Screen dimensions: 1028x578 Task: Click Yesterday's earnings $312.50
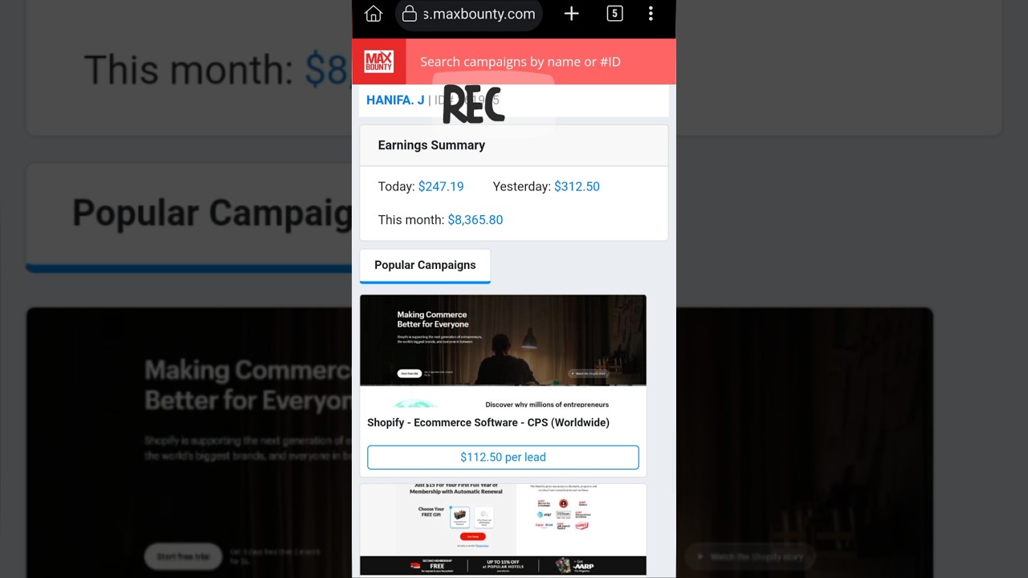tap(577, 186)
